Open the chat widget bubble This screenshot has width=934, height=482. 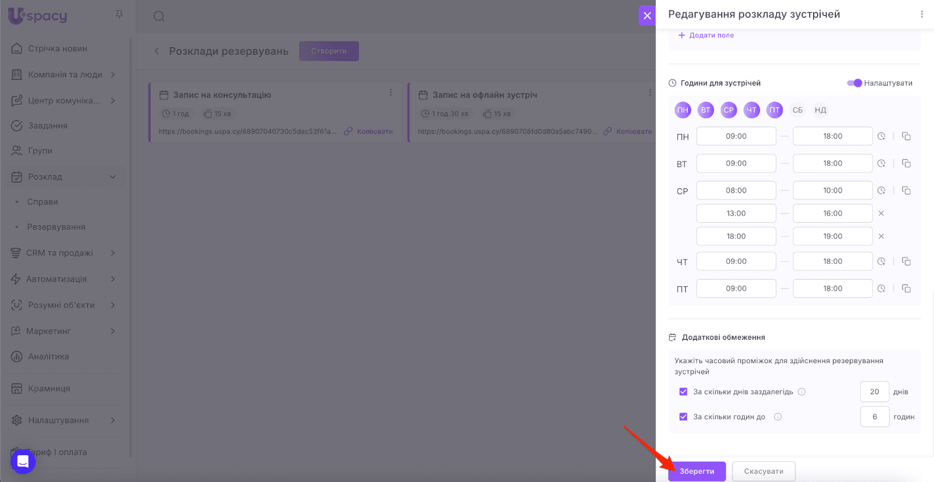click(23, 462)
